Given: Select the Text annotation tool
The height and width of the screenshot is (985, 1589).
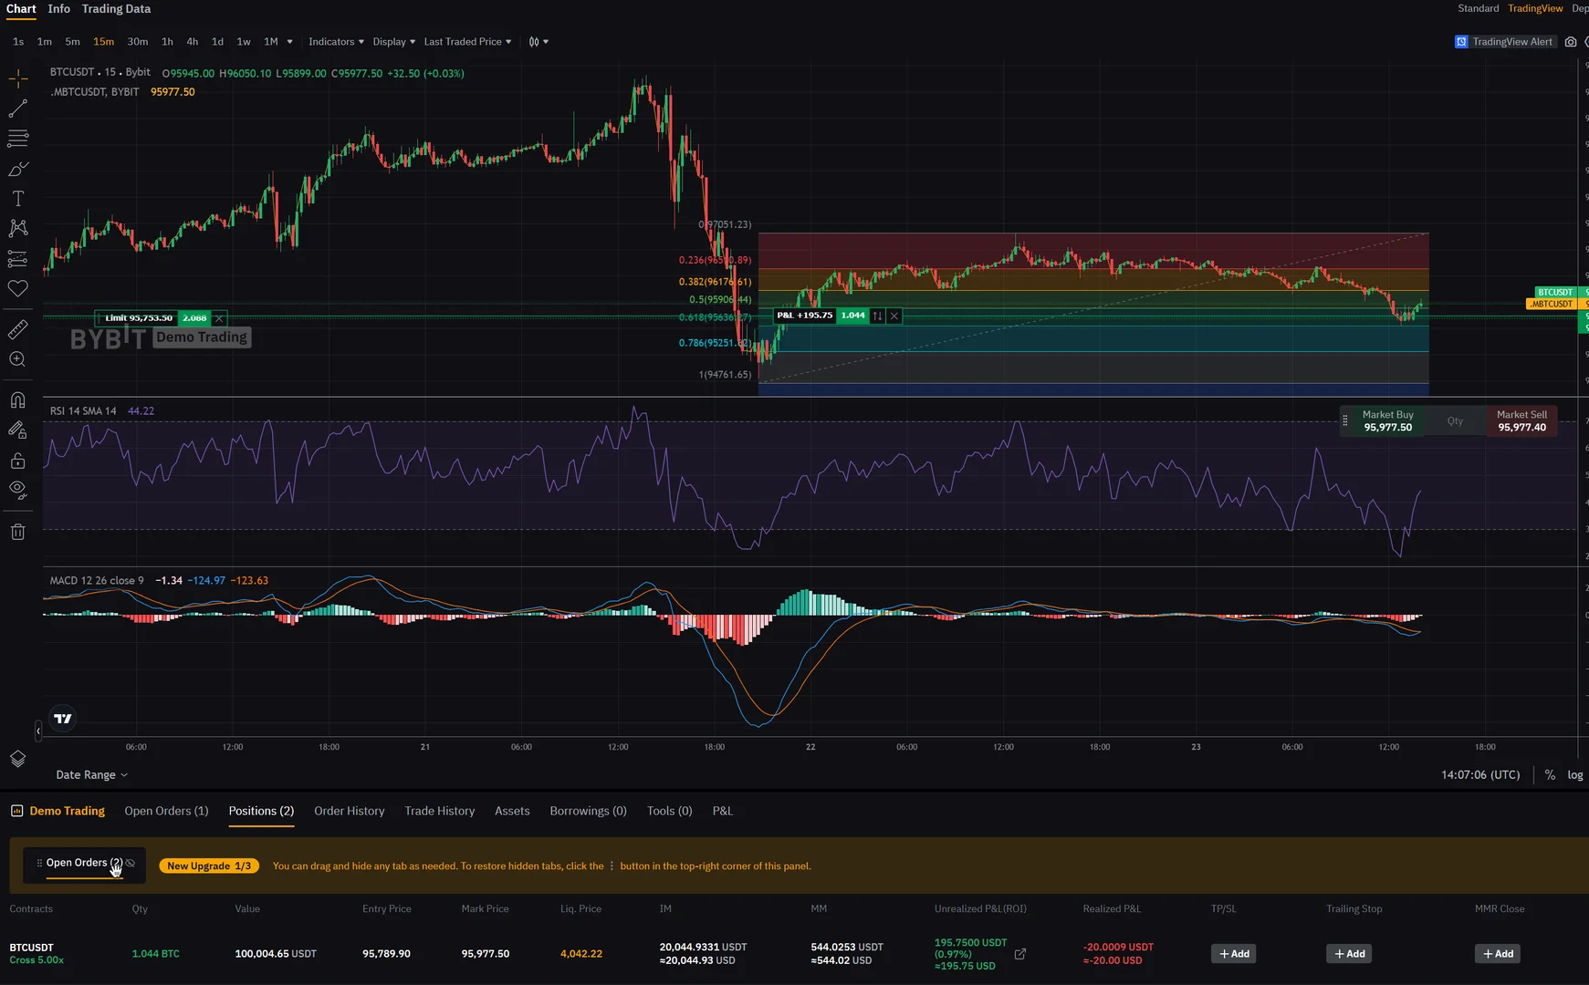Looking at the screenshot, I should [x=17, y=199].
